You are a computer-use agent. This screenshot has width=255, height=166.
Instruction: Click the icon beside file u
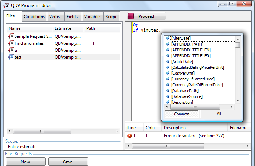tap(11, 50)
